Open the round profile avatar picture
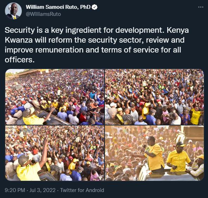 13,11
